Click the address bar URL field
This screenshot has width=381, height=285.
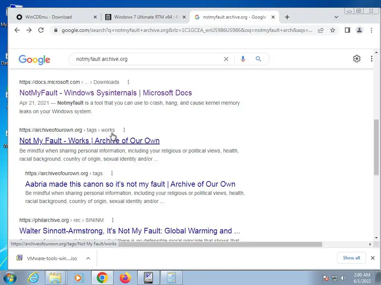(187, 30)
